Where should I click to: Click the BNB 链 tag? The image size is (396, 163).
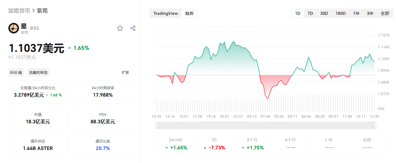point(16,72)
